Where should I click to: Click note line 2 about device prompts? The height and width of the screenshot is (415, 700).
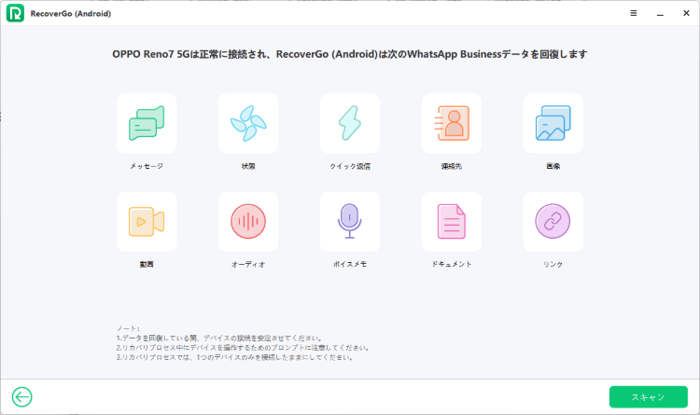243,348
